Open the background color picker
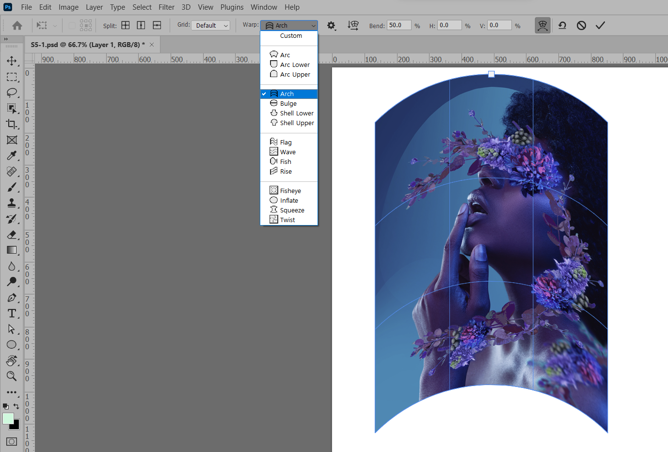 (16, 427)
